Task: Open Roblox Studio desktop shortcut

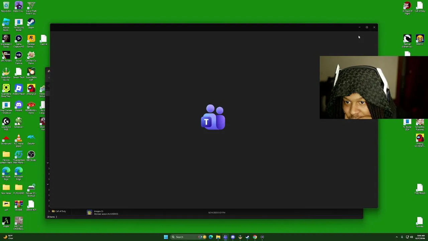Action: [6, 24]
